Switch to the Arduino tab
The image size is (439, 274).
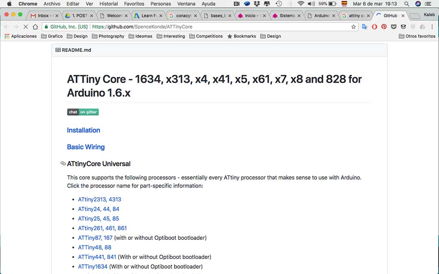[322, 16]
